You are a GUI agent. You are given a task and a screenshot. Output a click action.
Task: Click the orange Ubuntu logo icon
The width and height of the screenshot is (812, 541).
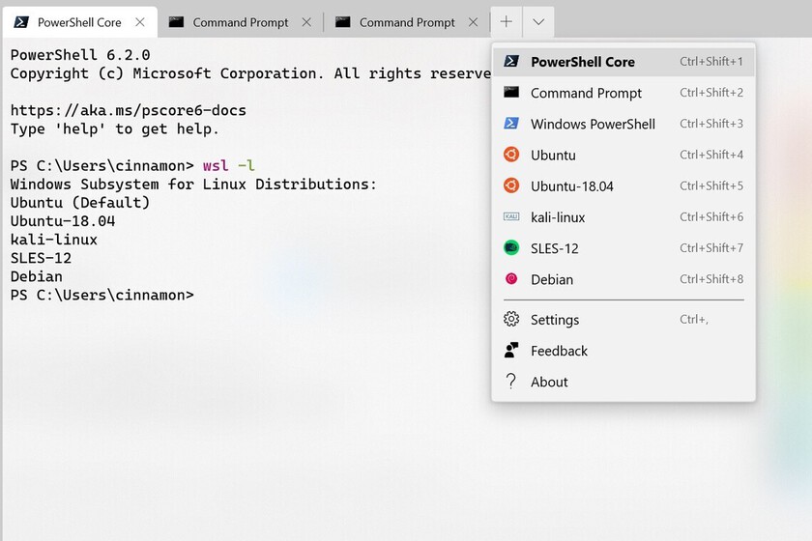tap(511, 155)
